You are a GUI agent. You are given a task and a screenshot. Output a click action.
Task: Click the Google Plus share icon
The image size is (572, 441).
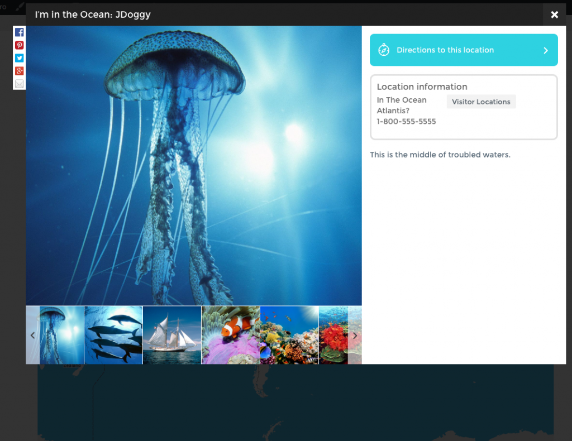pyautogui.click(x=20, y=71)
